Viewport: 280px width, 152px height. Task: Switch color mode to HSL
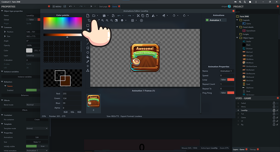point(72,112)
